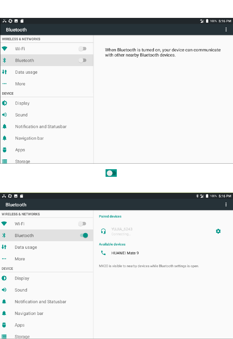Click SD card notification icon, Bluetooth-off screen
Viewport: 233px width, 339px height.
22,21
